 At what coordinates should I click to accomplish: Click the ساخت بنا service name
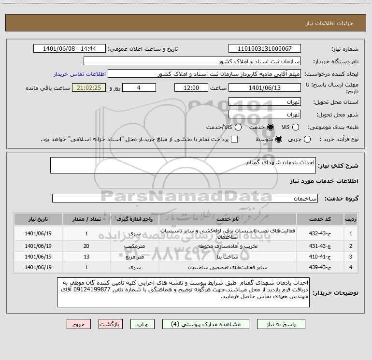click(x=228, y=257)
